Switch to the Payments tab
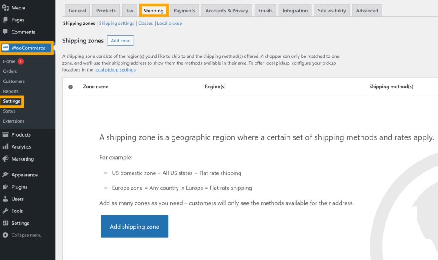 click(184, 11)
